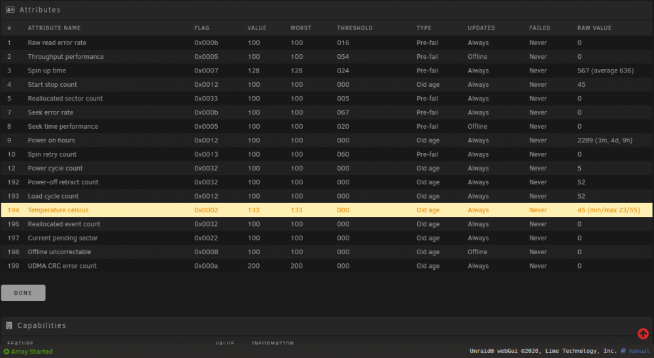Click raw value 52 in Load cycle count row

pyautogui.click(x=581, y=196)
